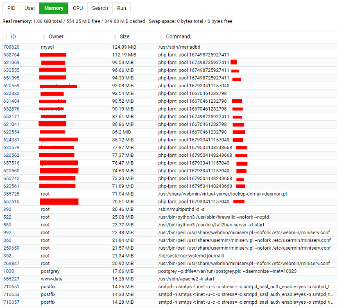Screen dimensions: 337x307
Task: Open process ID 652764
Action: tap(11, 55)
